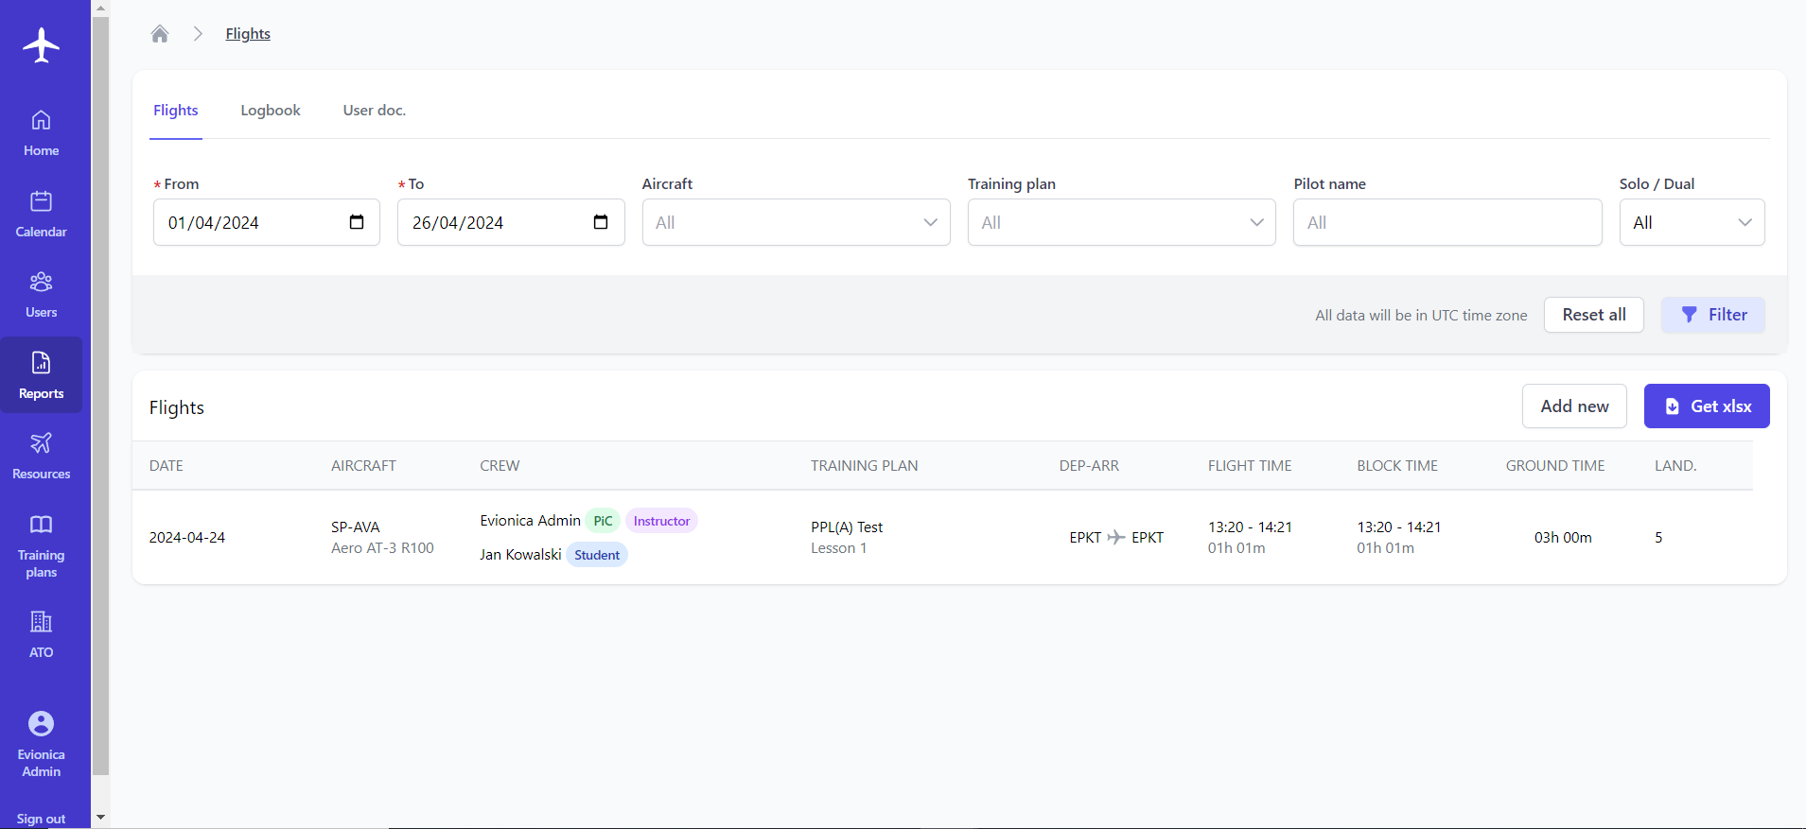Click the airplane logo in the sidebar
This screenshot has width=1806, height=829.
tap(41, 44)
